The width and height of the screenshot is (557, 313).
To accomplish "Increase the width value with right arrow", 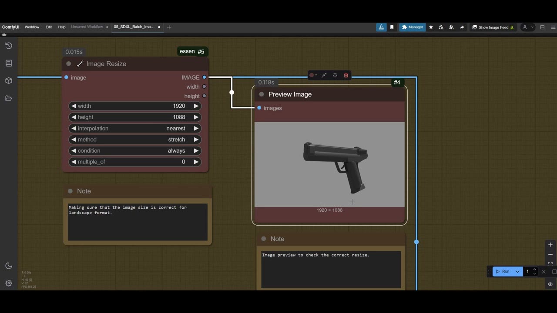I will click(x=196, y=106).
